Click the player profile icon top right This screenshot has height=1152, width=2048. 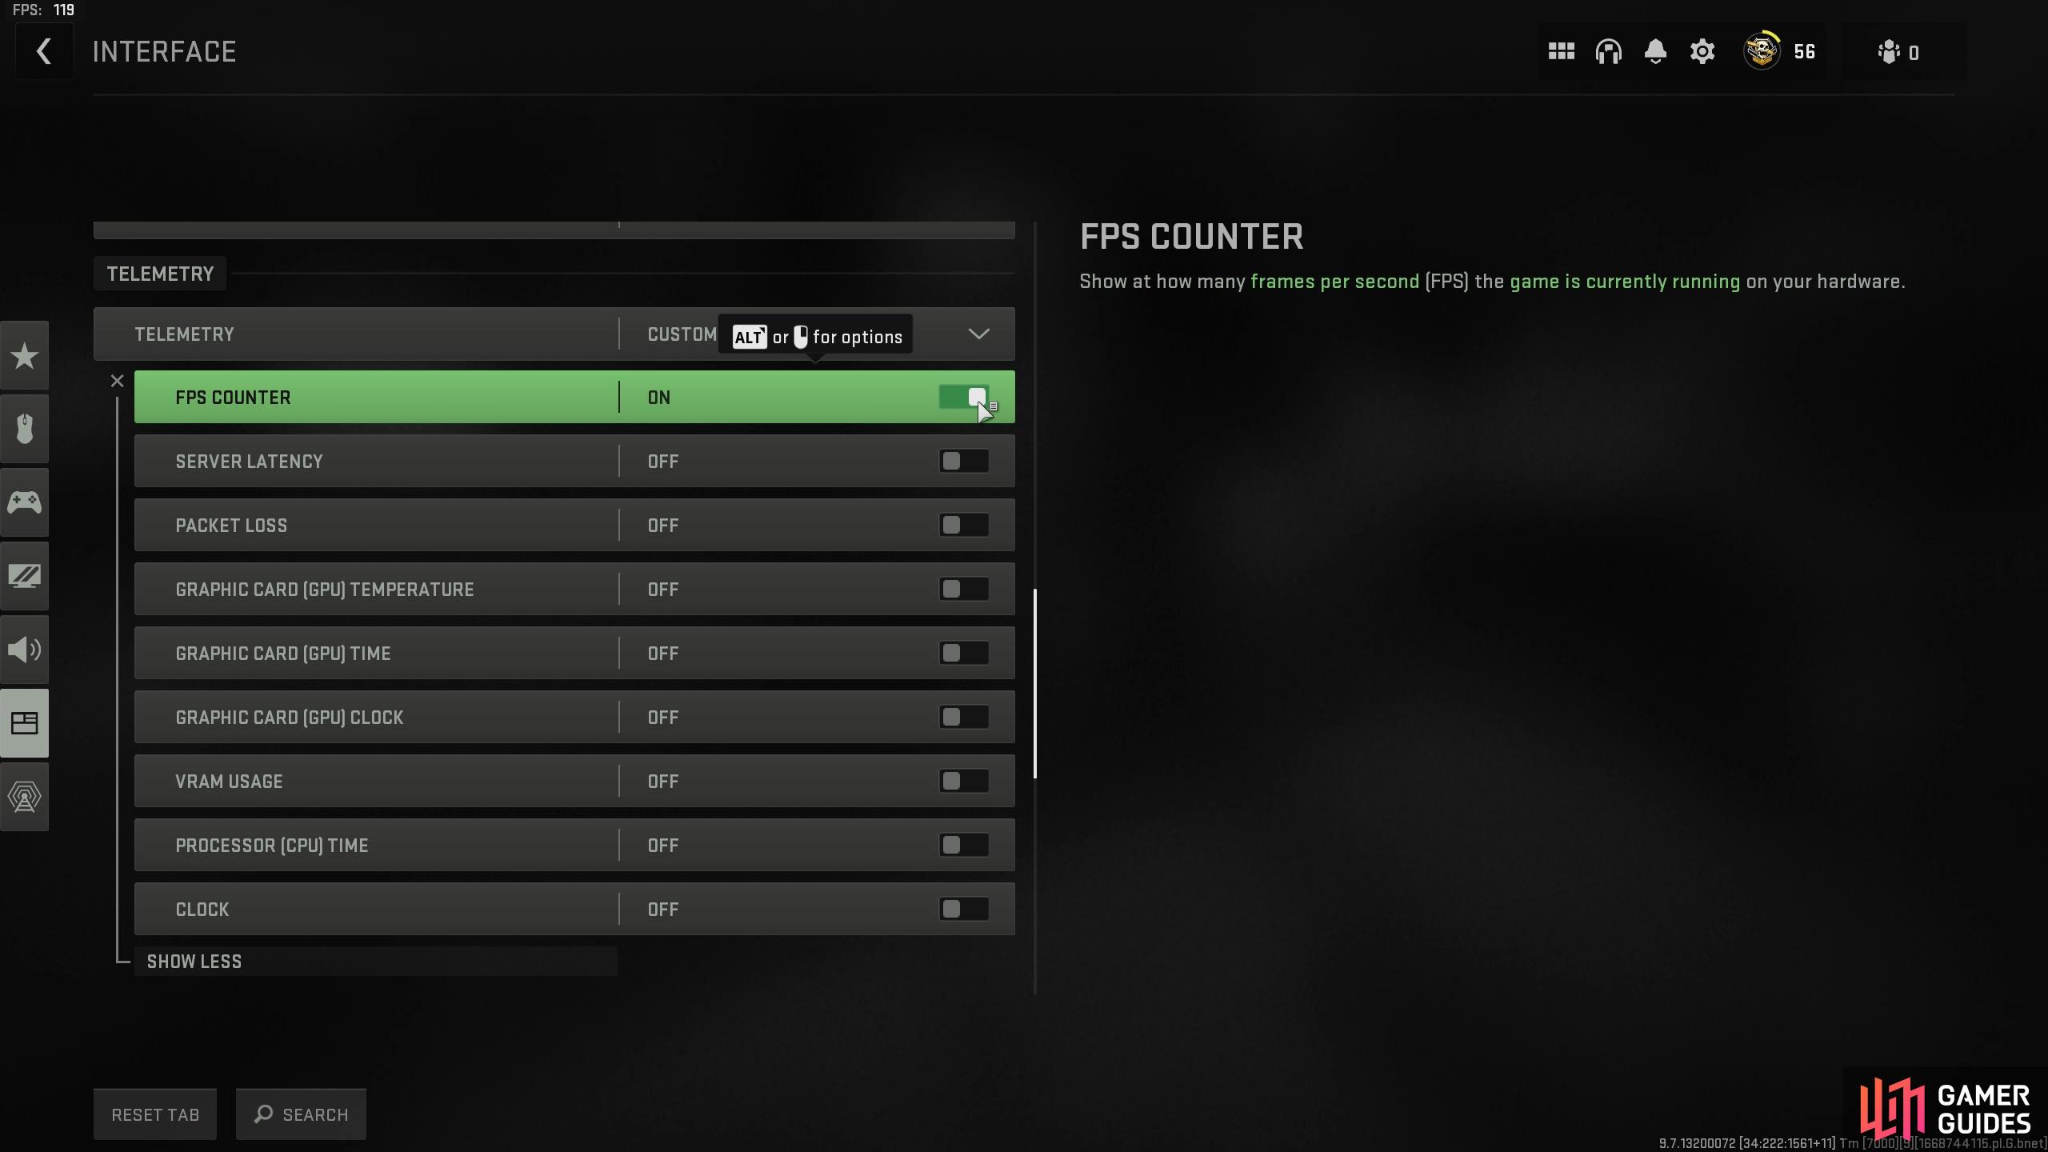click(x=1761, y=52)
